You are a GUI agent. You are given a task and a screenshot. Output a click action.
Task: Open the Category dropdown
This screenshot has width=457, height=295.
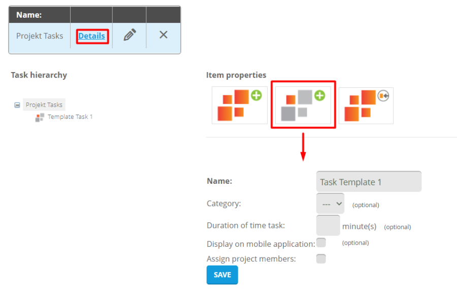point(330,204)
